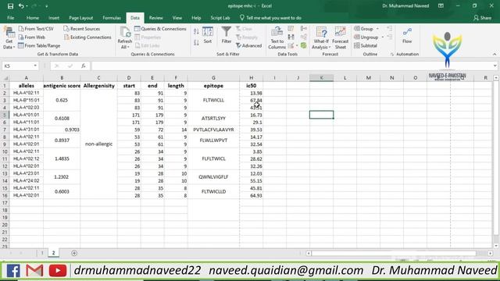Viewport: 500px width, 281px height.
Task: Open the Script Lab tab
Action: [x=220, y=18]
